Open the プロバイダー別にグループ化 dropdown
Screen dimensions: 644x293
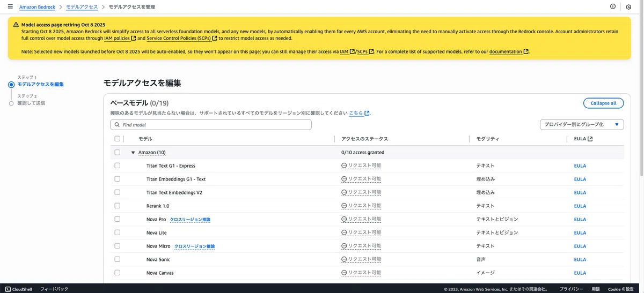[x=582, y=124]
